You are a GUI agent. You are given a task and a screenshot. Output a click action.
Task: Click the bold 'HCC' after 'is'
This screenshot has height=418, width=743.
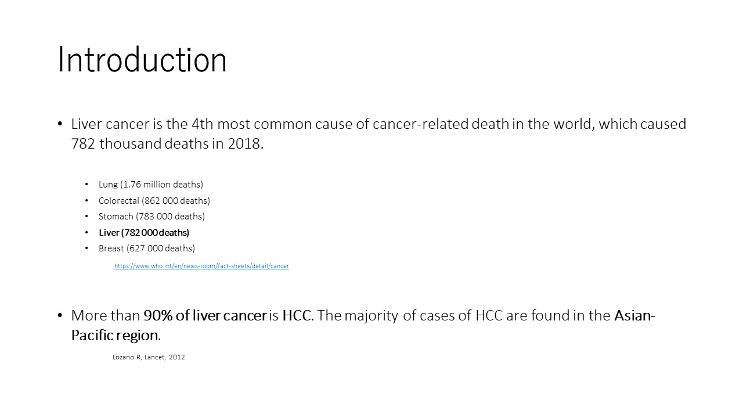298,316
